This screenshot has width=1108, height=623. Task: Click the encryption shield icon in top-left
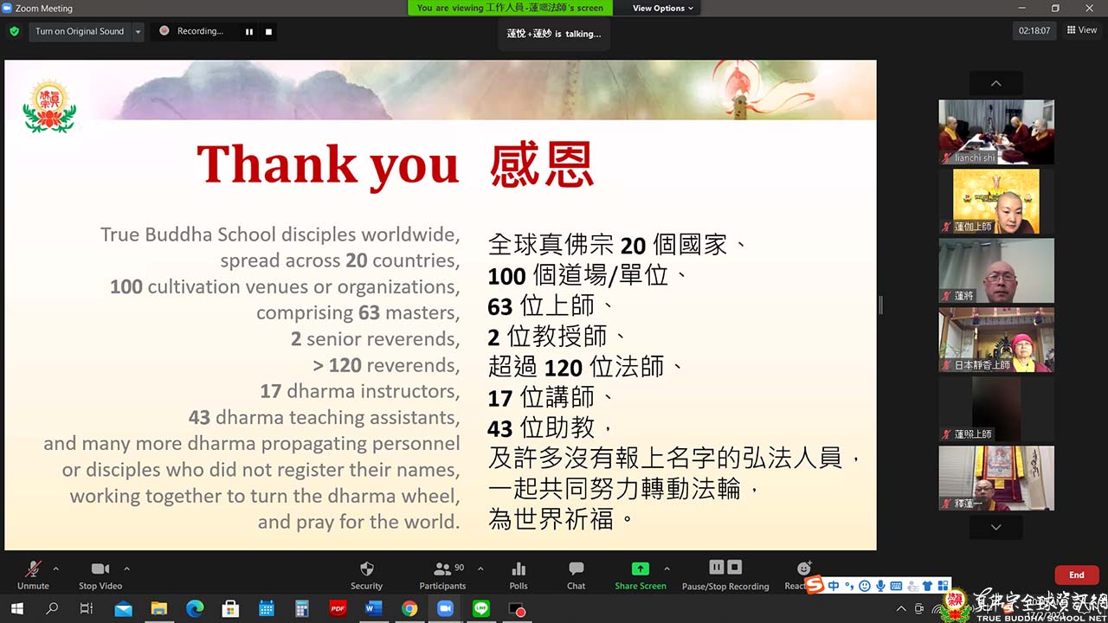(x=14, y=31)
